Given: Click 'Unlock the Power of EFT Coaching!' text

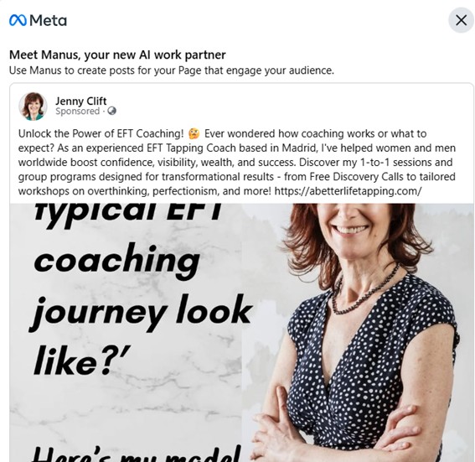Looking at the screenshot, I should (101, 133).
